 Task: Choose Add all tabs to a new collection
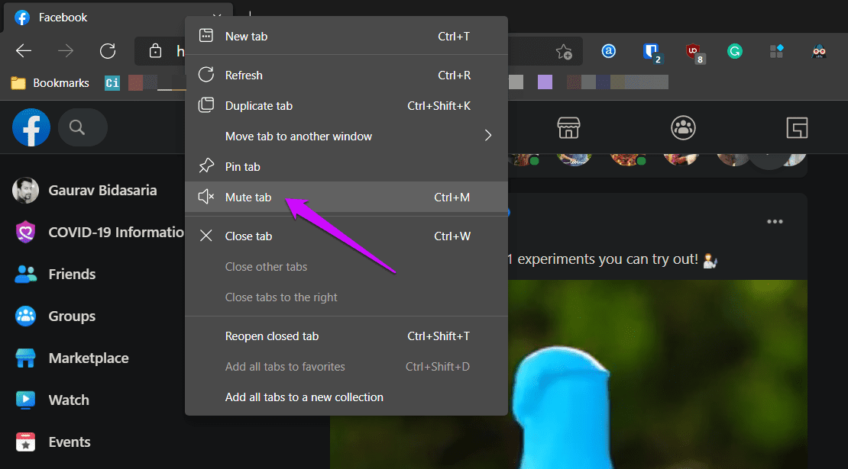pos(346,397)
